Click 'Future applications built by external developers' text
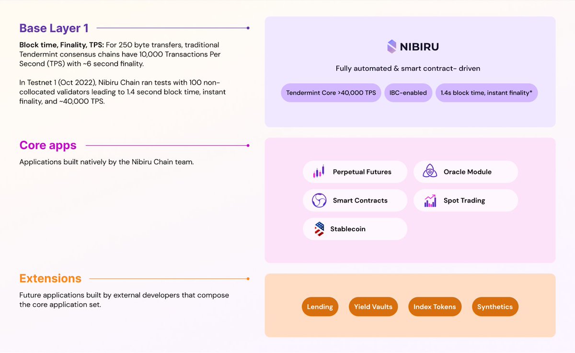The width and height of the screenshot is (575, 353). click(124, 300)
